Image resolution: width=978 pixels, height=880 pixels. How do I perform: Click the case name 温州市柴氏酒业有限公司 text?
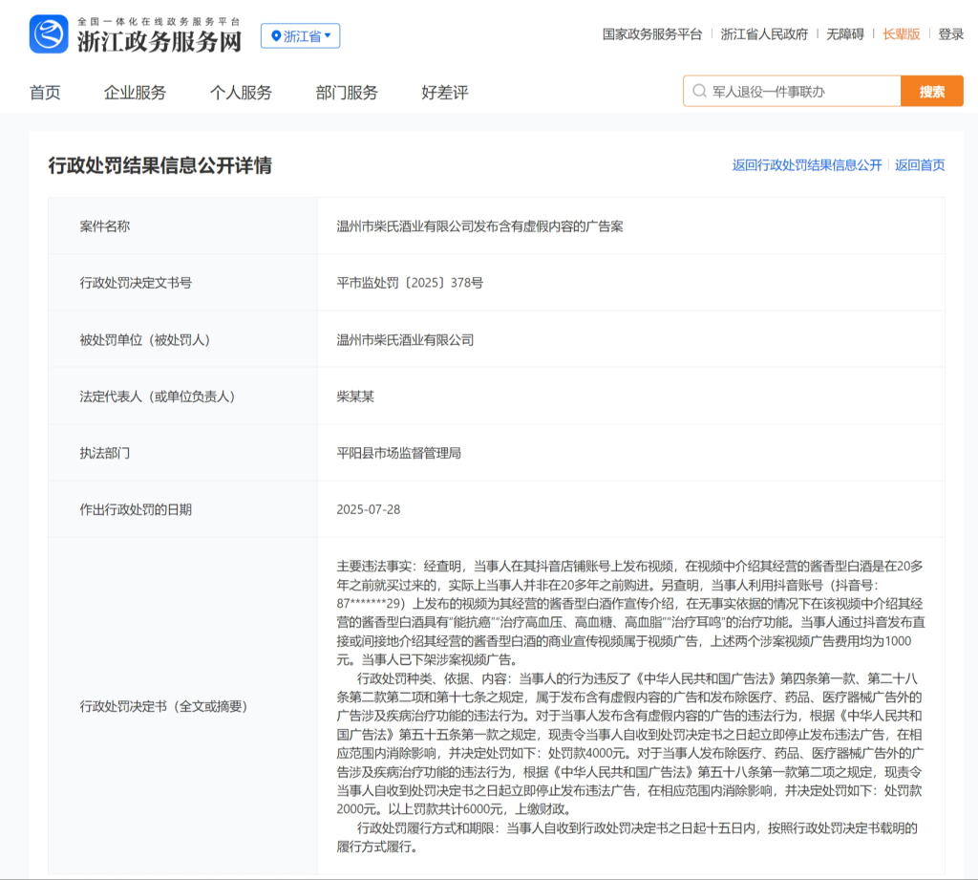tap(479, 226)
